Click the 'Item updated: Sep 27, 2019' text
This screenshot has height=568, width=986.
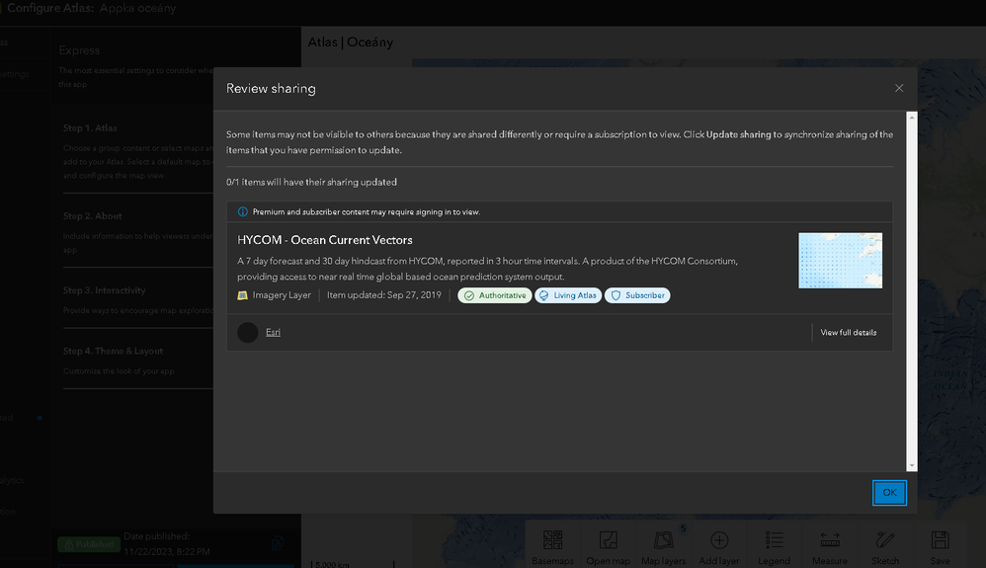383,295
